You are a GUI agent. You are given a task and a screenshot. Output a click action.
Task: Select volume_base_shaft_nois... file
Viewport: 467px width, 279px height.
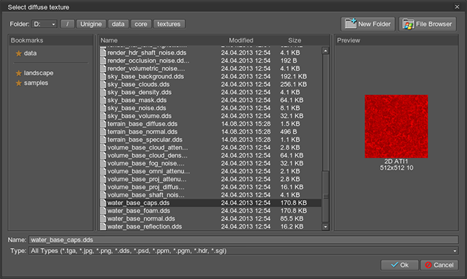211,195
